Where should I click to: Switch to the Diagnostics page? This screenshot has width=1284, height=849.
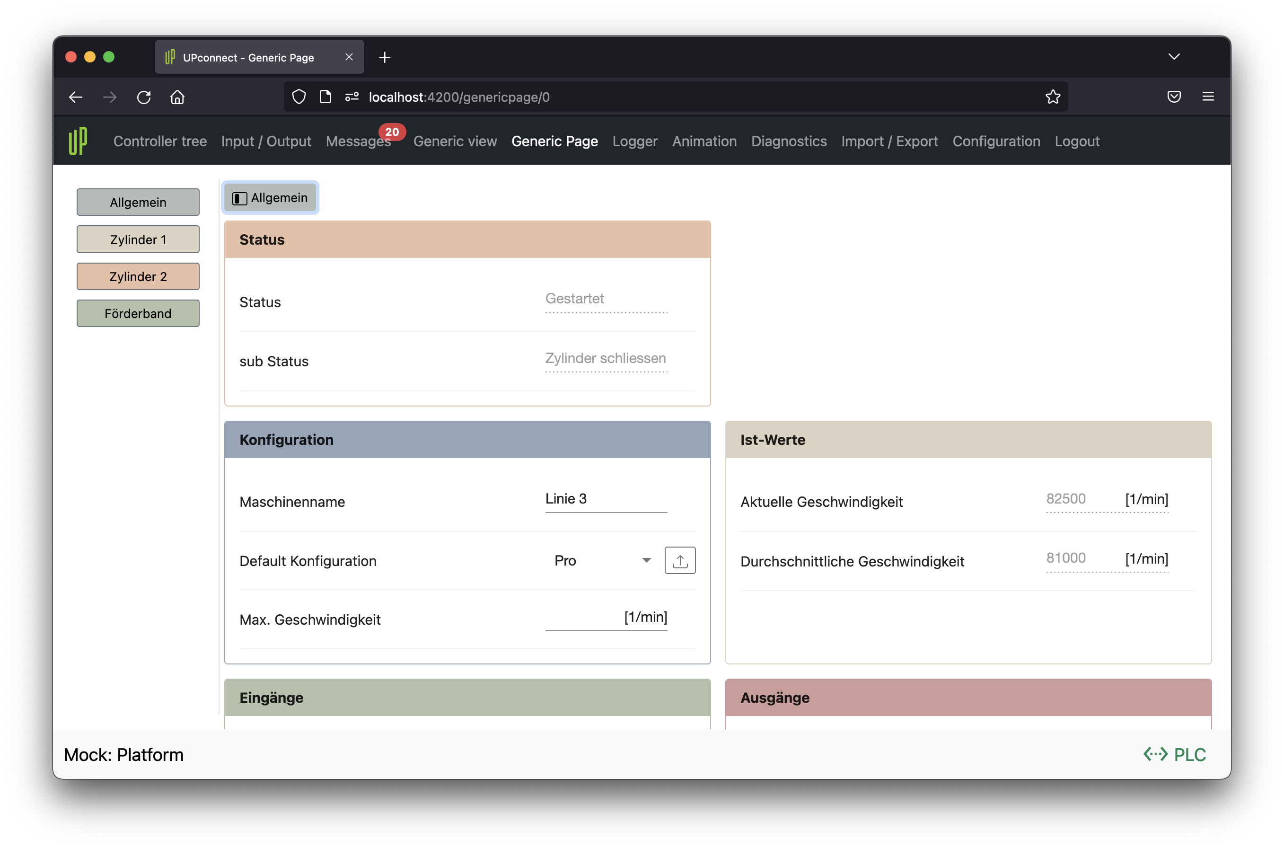(x=788, y=141)
